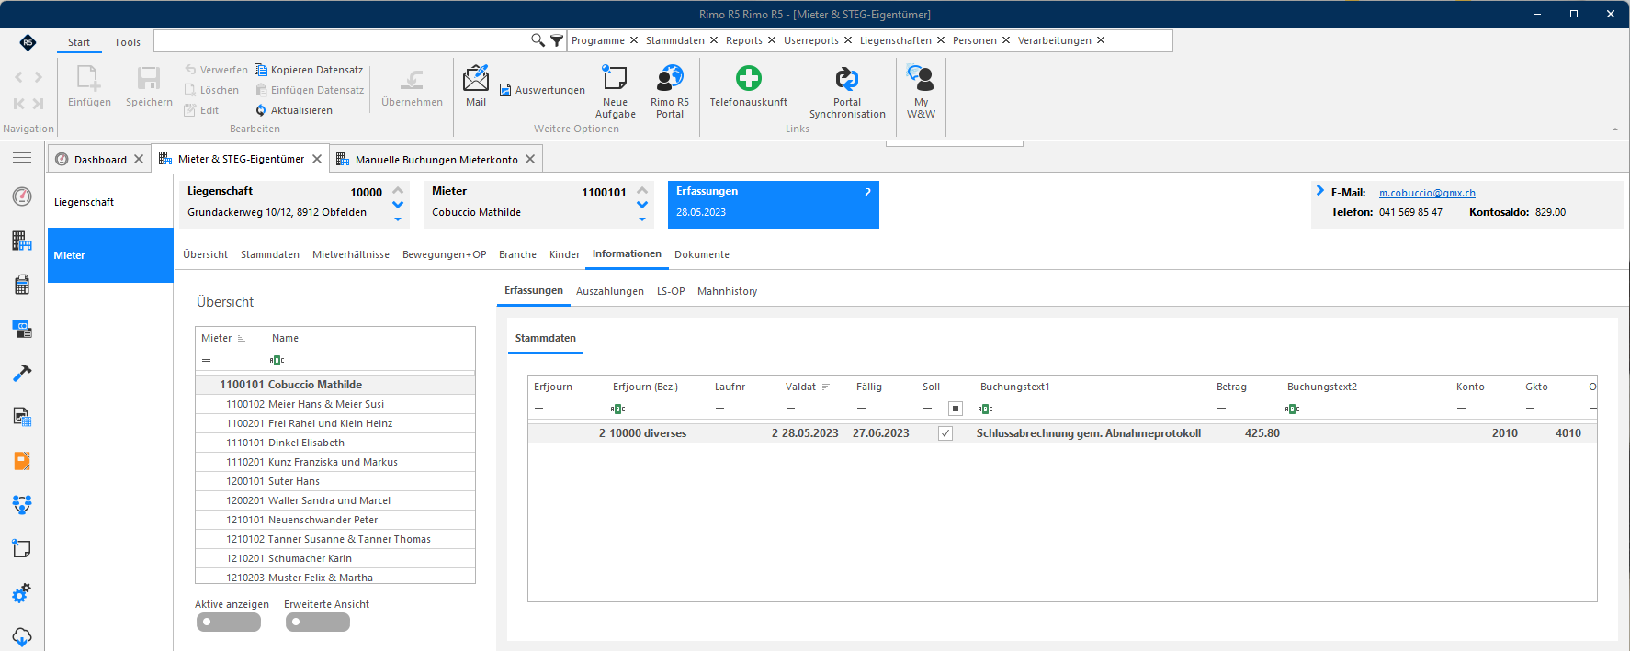Click the Erfassungen blue tile
1630x651 pixels.
click(774, 205)
